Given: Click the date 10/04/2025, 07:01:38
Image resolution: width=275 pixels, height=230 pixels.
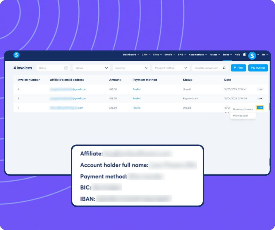Looking at the screenshot, I should click(x=236, y=99).
